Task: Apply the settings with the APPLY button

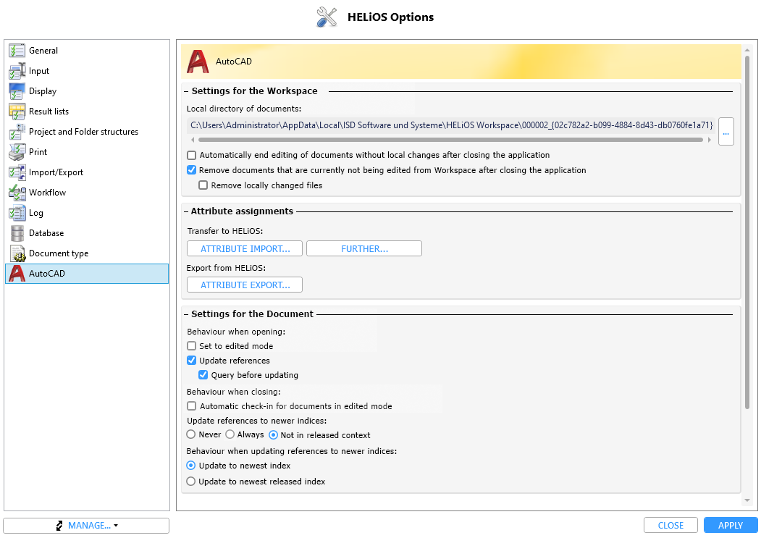Action: click(731, 526)
